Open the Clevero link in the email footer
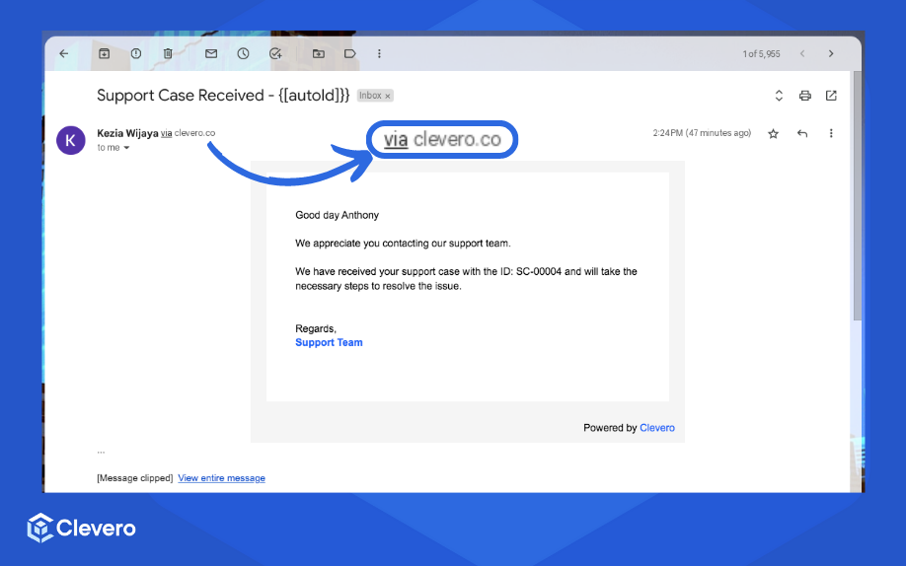 pyautogui.click(x=657, y=428)
